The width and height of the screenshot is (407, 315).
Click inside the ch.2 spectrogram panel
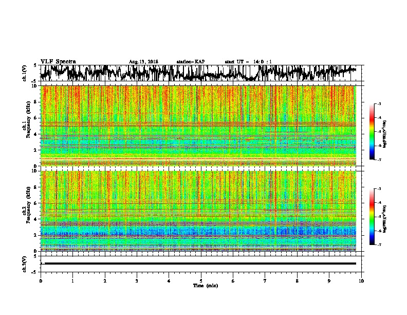click(198, 211)
